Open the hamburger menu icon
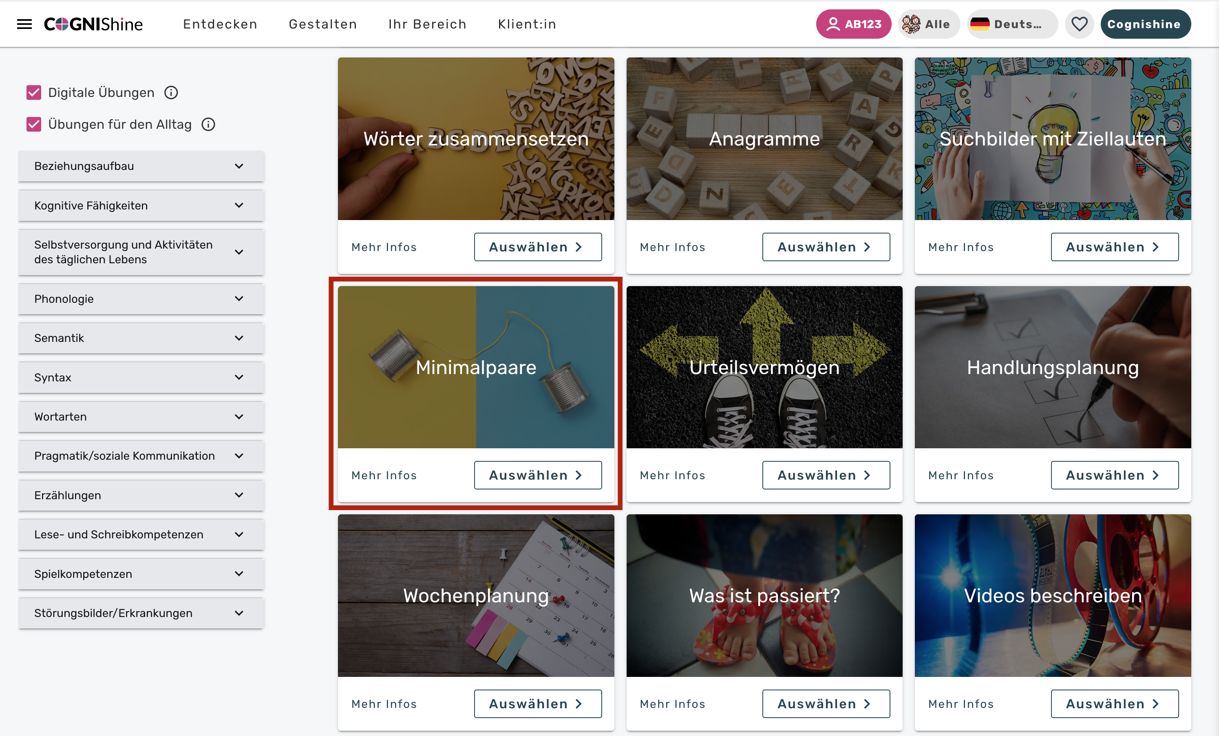 pos(24,24)
